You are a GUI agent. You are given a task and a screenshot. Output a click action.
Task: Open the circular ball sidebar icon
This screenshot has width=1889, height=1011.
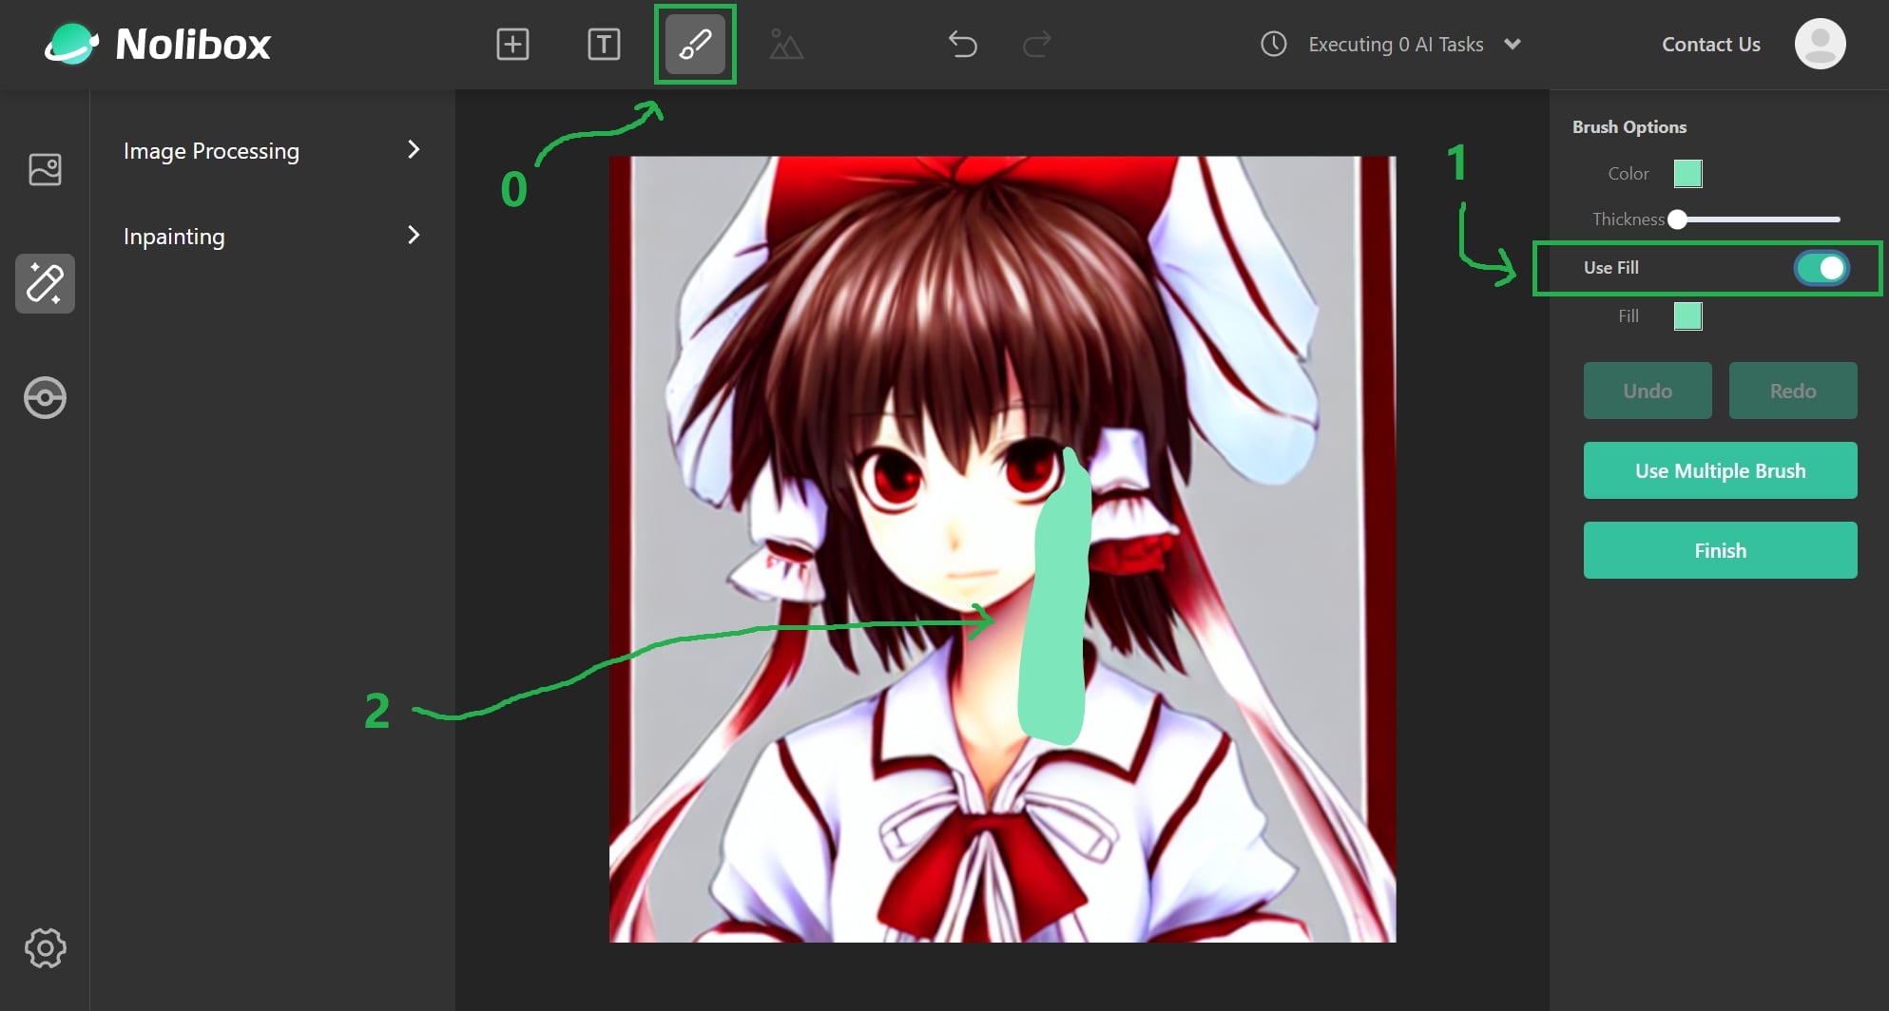[45, 397]
